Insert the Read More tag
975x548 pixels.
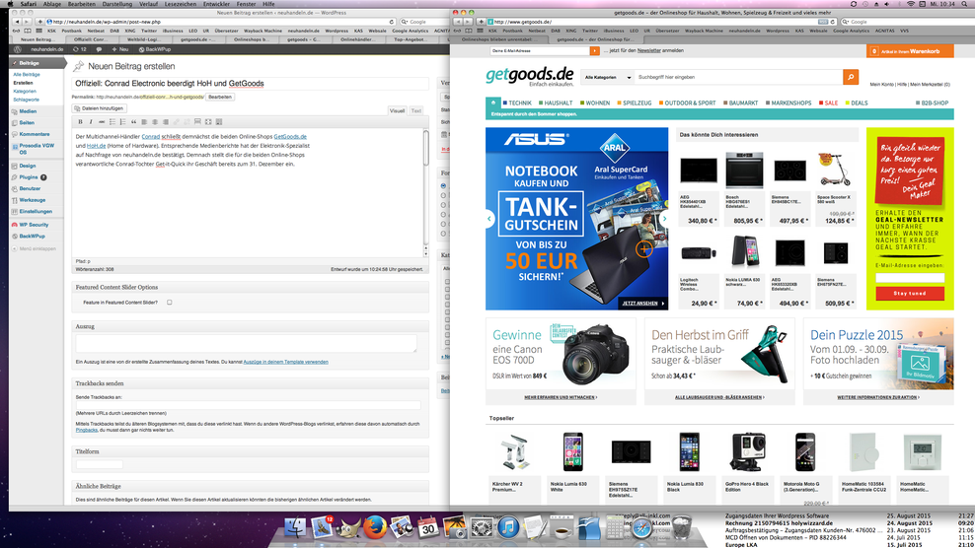[x=197, y=122]
